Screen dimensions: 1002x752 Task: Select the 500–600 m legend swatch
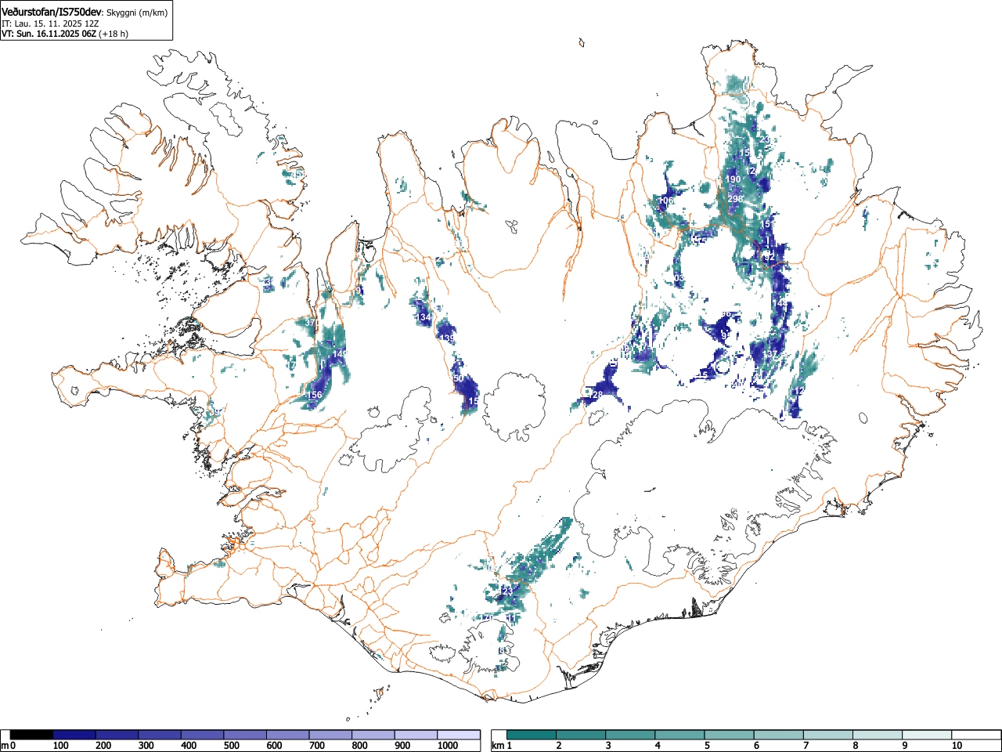[x=245, y=735]
